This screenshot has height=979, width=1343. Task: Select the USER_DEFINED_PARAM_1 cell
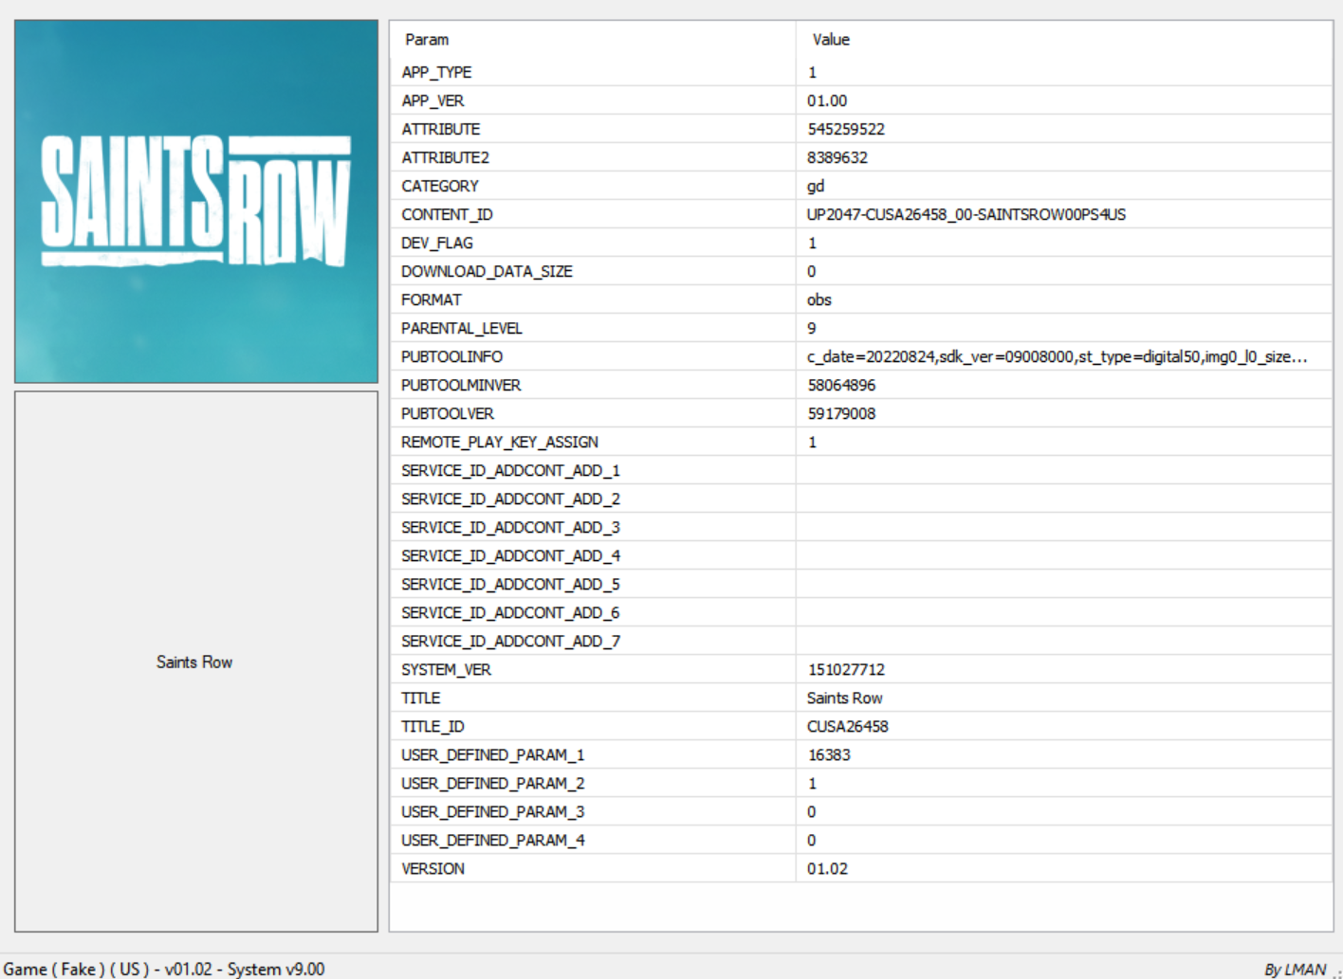click(x=593, y=754)
